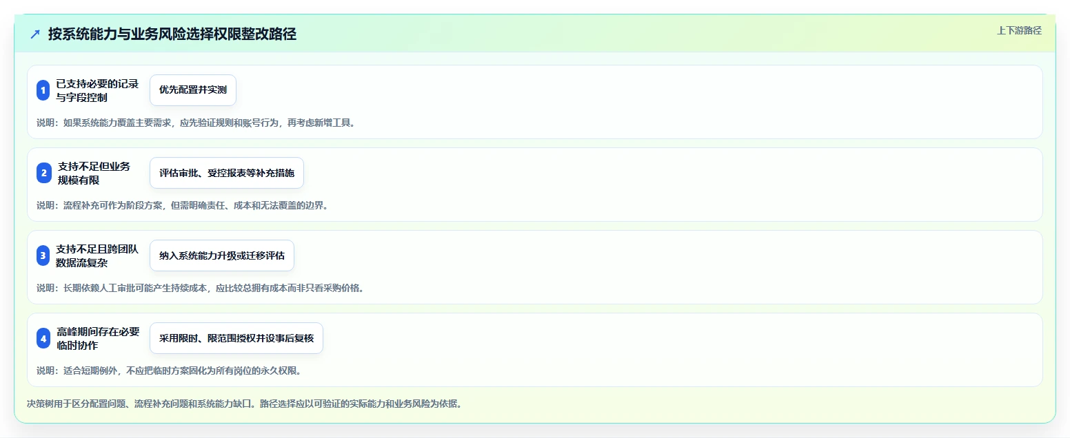
Task: Click the note starting 长期依赖人工审批
Action: [200, 288]
